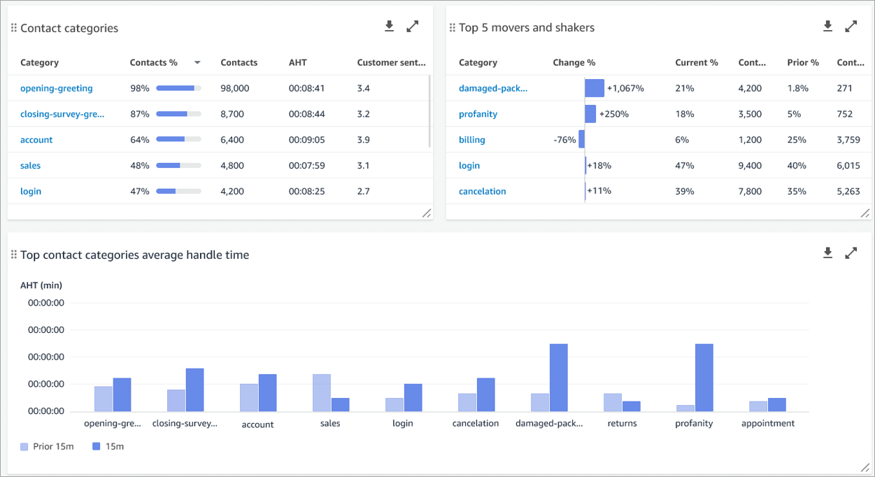Expand the Contact categories widget to fullscreen
The height and width of the screenshot is (477, 875).
click(x=413, y=27)
